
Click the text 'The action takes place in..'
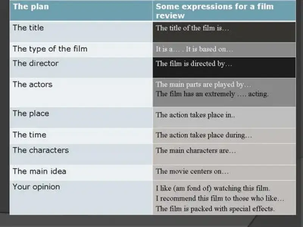tap(195, 115)
